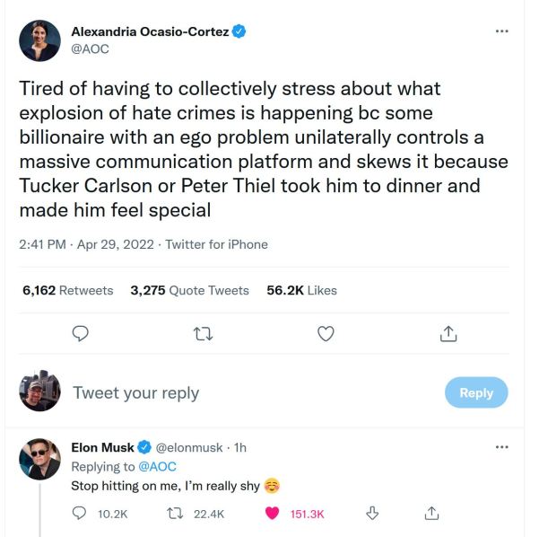This screenshot has width=539, height=537.
Task: Reply to Elon Musk's comment
Action: (79, 514)
